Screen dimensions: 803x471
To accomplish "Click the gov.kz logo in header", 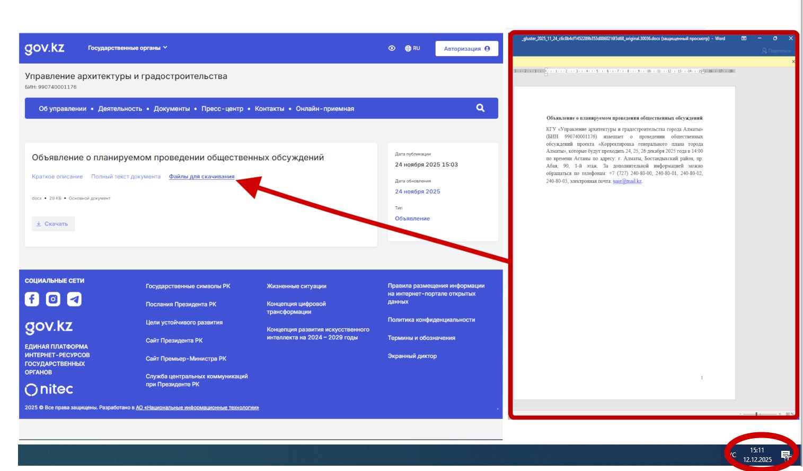I will coord(45,48).
